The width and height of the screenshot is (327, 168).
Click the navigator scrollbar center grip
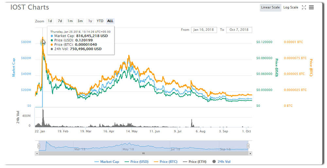144,153
